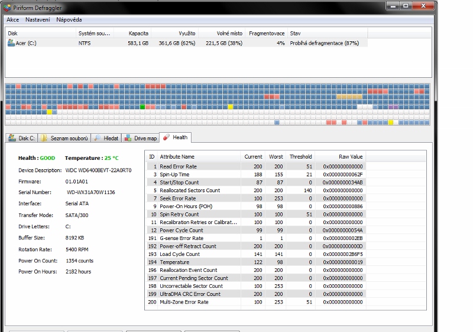Click the Current column header
Image resolution: width=473 pixels, height=332 pixels.
coord(253,157)
